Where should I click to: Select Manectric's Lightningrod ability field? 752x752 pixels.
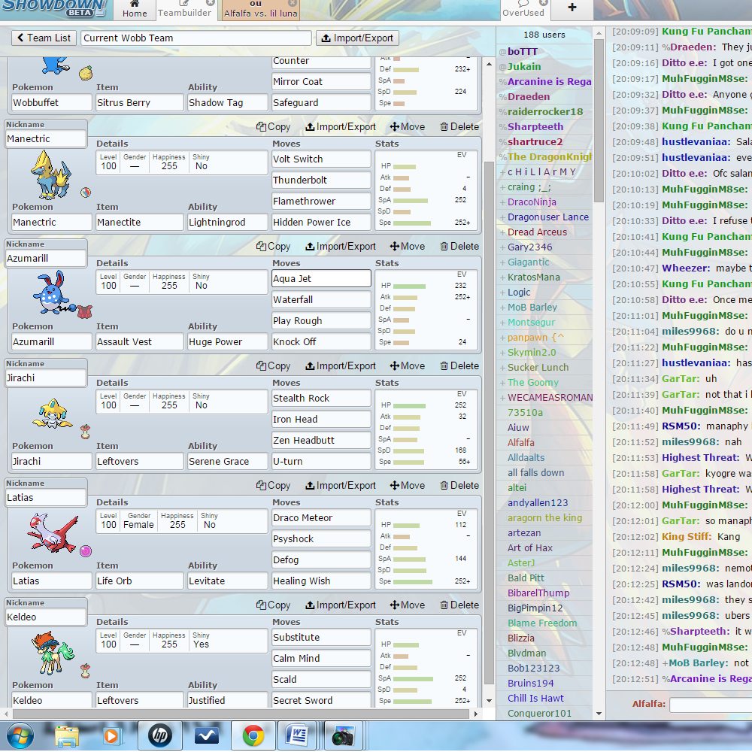[x=226, y=223]
